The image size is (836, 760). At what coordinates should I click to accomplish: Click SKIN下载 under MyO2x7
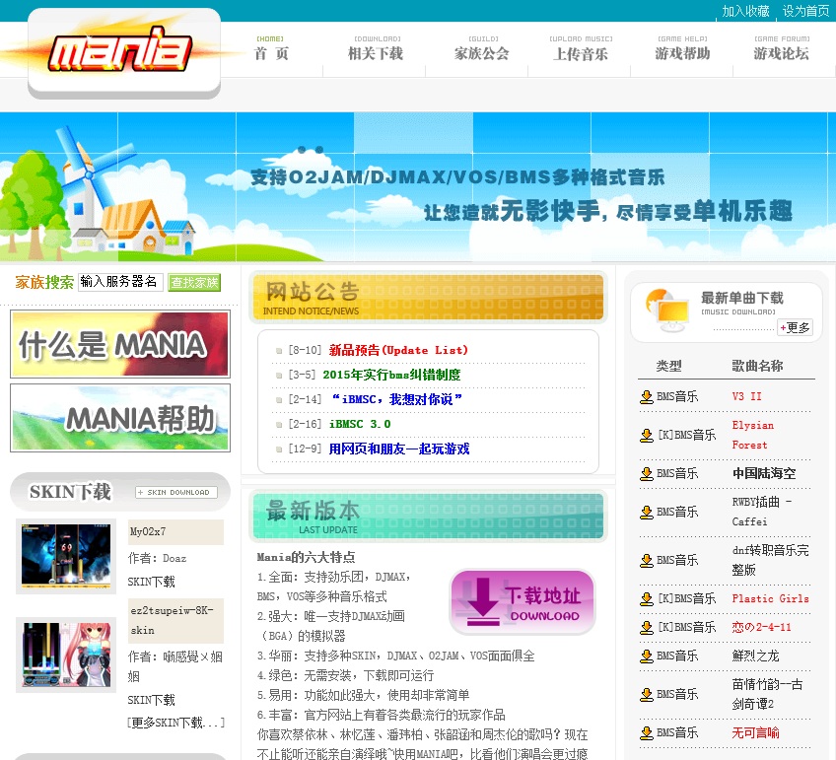pos(152,582)
